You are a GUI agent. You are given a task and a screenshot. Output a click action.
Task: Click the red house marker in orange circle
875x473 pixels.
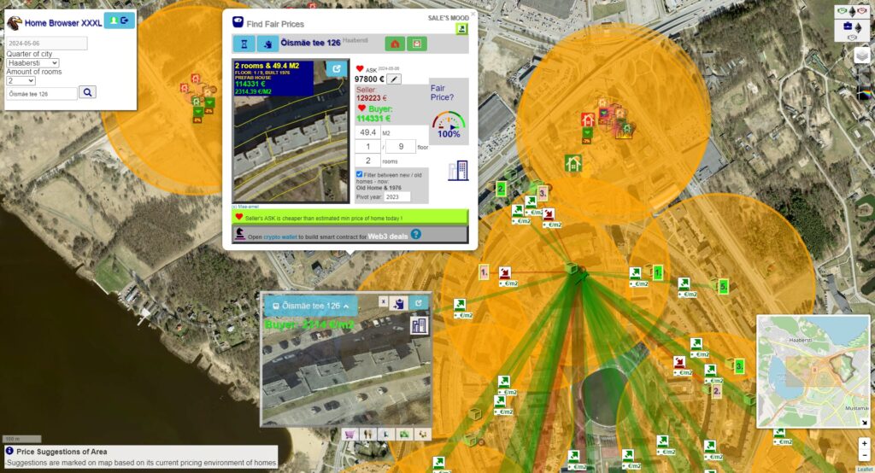click(588, 120)
